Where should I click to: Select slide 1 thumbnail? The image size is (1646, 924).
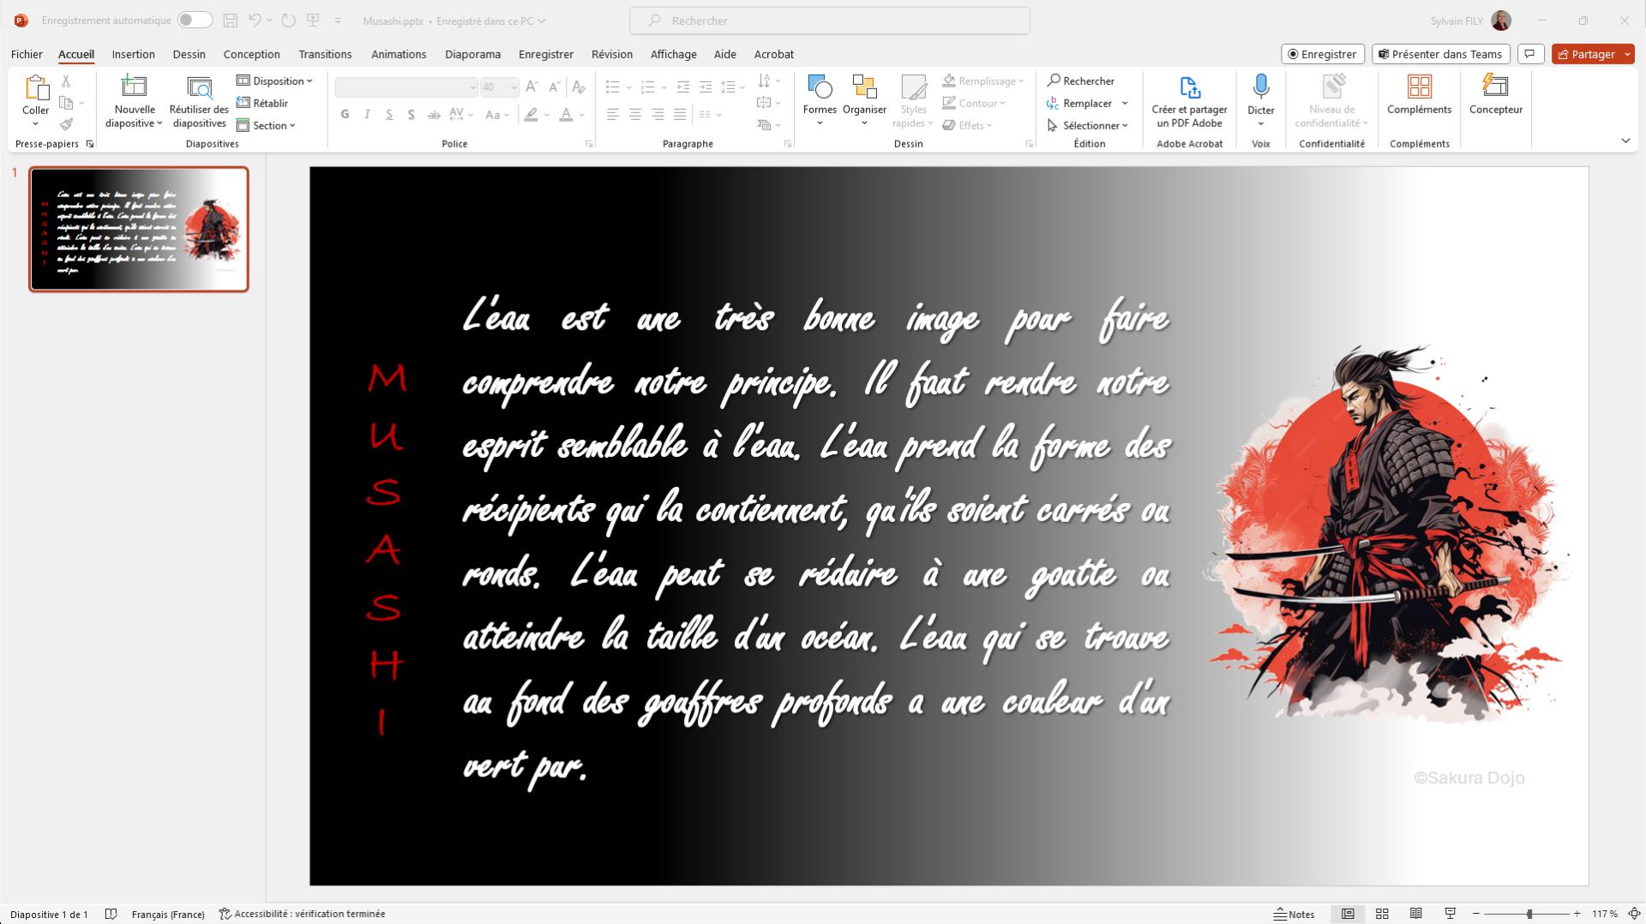(x=139, y=229)
